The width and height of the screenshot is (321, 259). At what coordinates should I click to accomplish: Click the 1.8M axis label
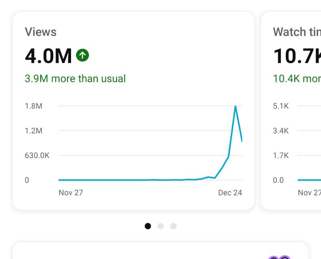[x=34, y=106]
